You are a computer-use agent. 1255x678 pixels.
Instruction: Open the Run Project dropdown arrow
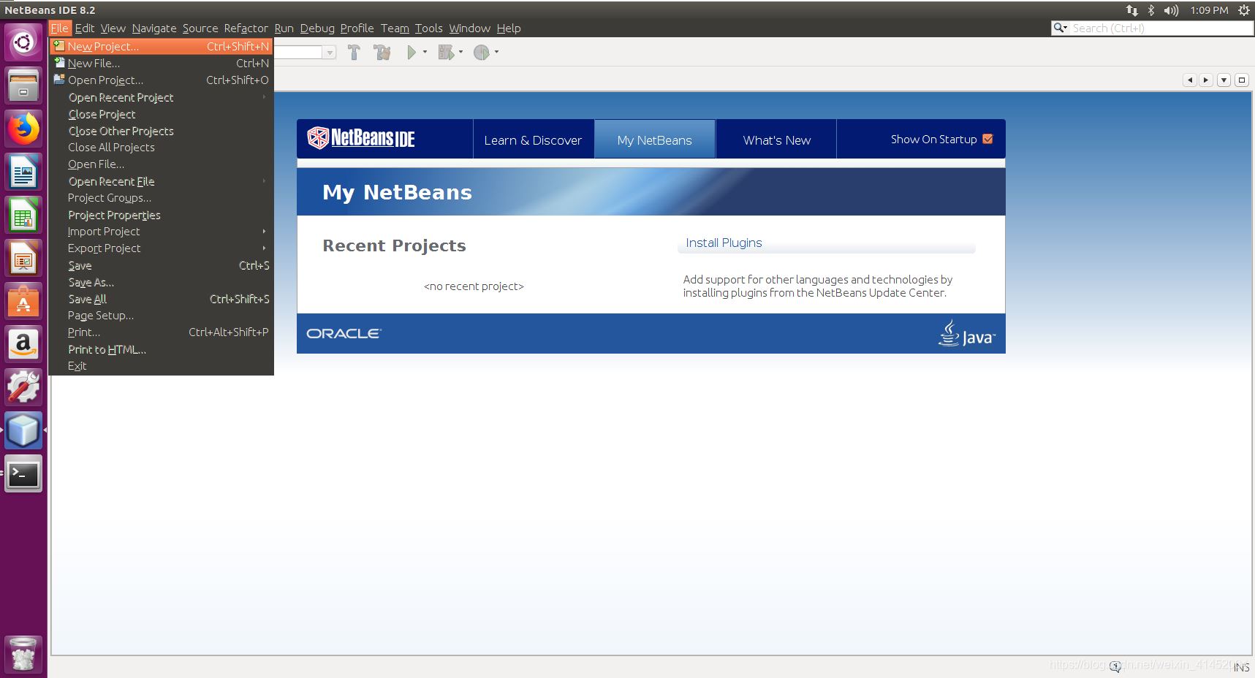click(425, 52)
